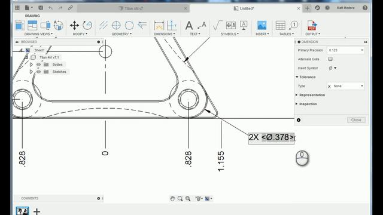
Task: Select the Section View tool
Action: point(45,25)
